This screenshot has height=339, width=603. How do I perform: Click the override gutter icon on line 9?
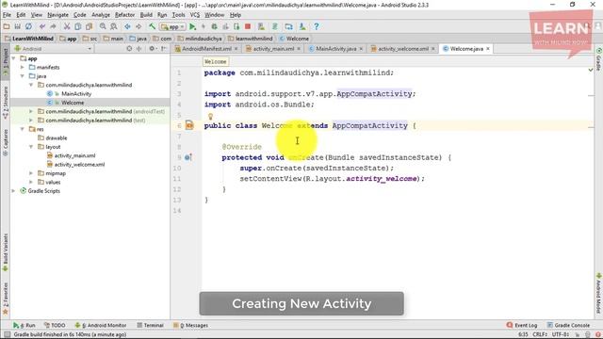188,157
